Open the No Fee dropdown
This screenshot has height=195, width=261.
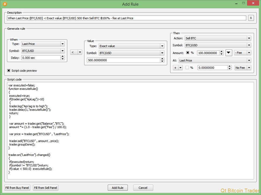coord(243,68)
